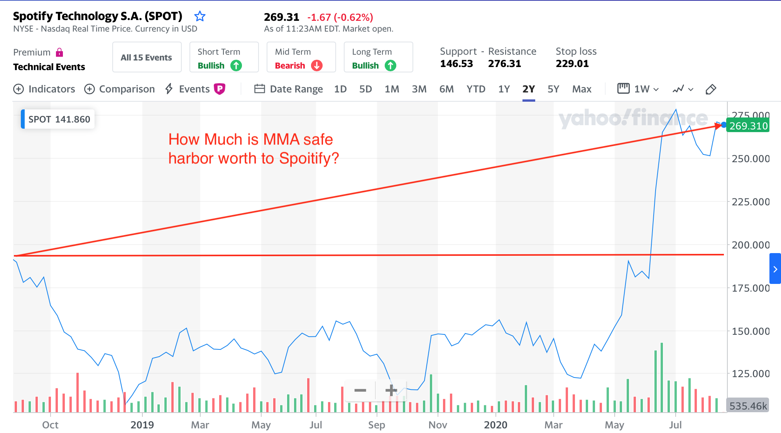Add SPOT to favorites with the star
781x433 pixels.
200,16
